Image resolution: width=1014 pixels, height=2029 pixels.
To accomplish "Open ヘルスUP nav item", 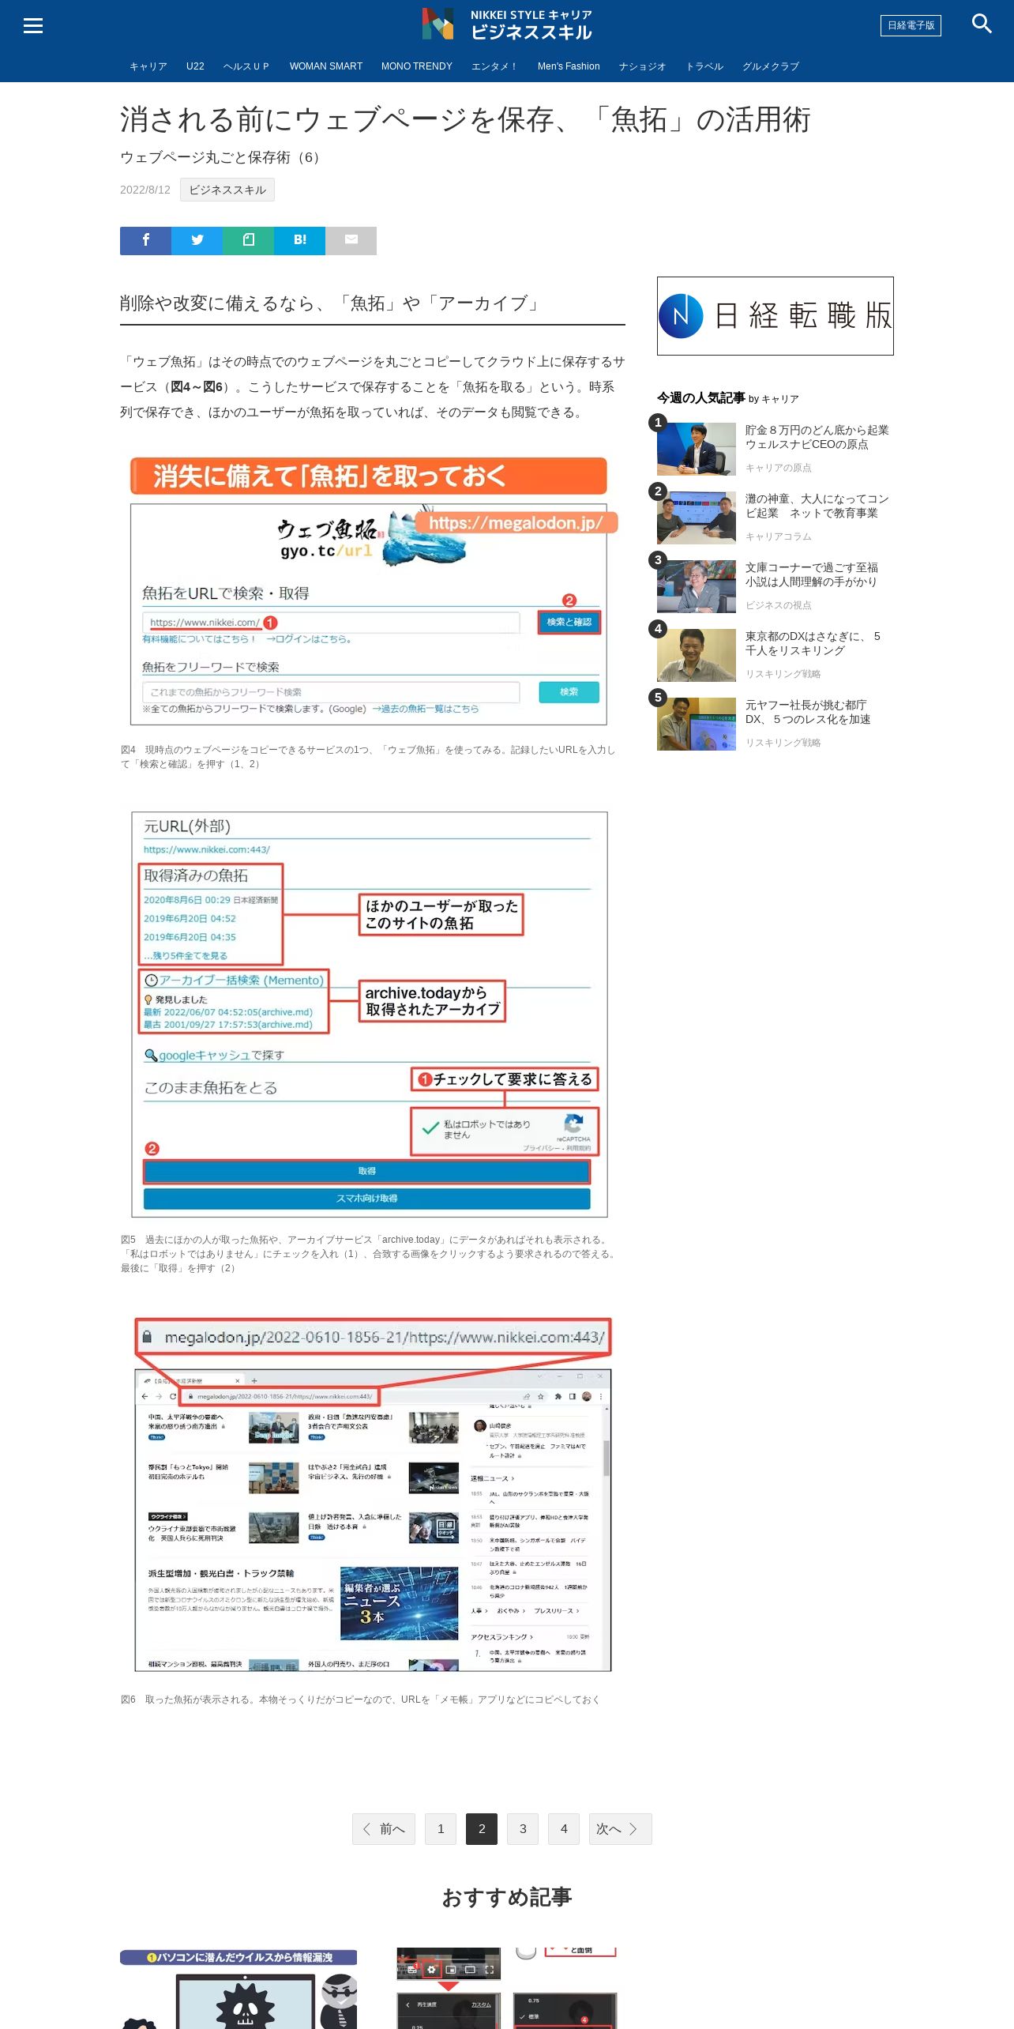I will tap(246, 66).
